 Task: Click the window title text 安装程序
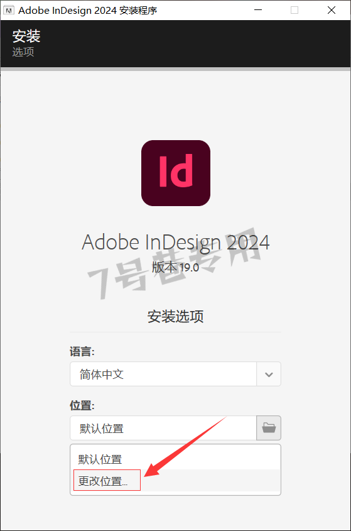(x=138, y=11)
